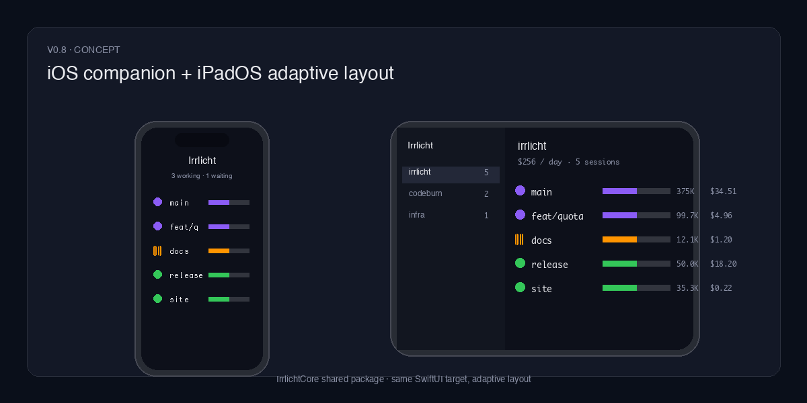Viewport: 807px width, 403px height.
Task: Click the release progress bar on the phone
Action: pyautogui.click(x=229, y=275)
